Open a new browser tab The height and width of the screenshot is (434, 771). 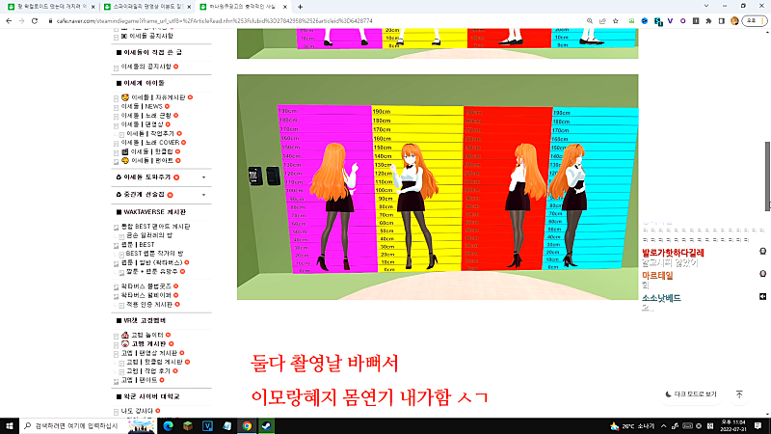coord(300,7)
